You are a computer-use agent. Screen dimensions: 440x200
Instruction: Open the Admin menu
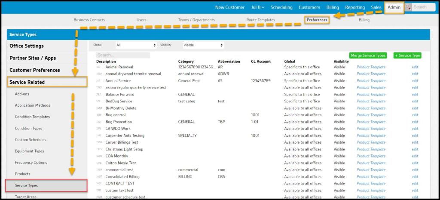394,7
